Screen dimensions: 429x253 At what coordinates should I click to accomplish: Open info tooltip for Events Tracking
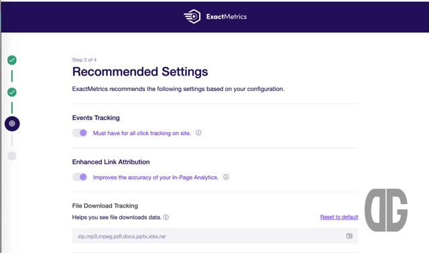click(198, 133)
